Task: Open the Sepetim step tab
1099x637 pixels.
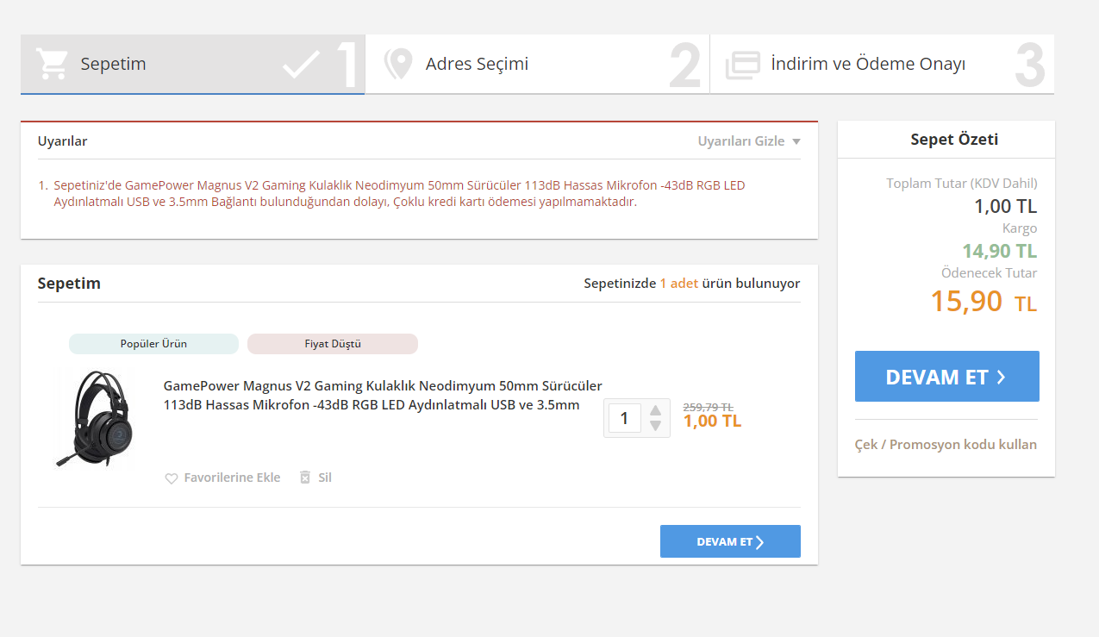Action: [x=192, y=64]
